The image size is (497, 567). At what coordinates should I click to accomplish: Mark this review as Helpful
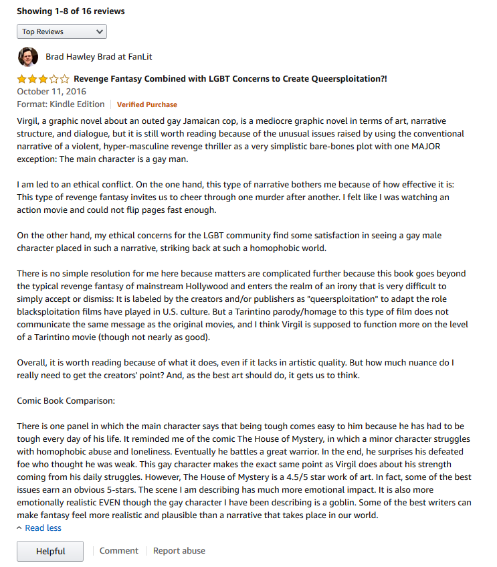[50, 551]
